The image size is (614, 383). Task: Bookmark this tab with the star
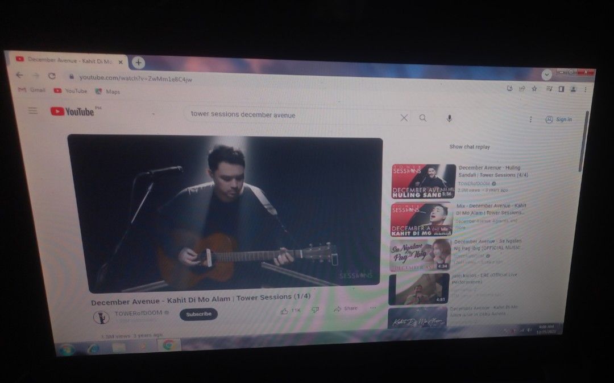[x=534, y=89]
